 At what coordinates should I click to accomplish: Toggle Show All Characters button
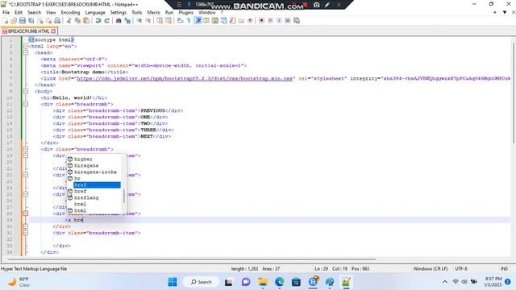(x=189, y=20)
